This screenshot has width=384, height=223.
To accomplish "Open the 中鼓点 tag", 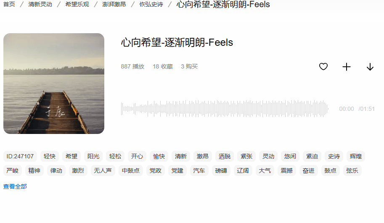I will [131, 171].
